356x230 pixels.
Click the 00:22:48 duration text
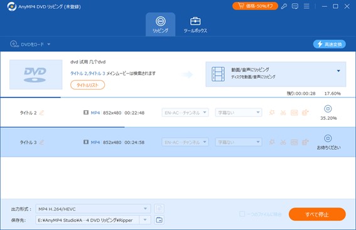tap(134, 113)
